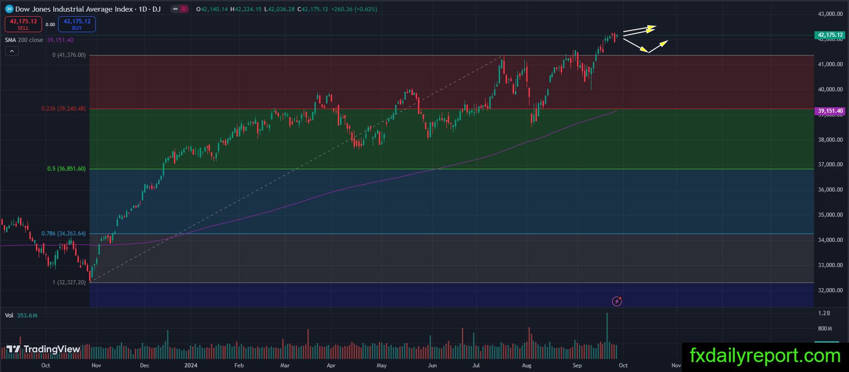Screen dimensions: 849x372
Task: Click the blue BUY button
Action: 77,24
